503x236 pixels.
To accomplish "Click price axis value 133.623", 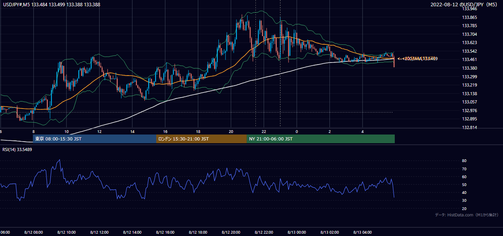I will [x=470, y=43].
